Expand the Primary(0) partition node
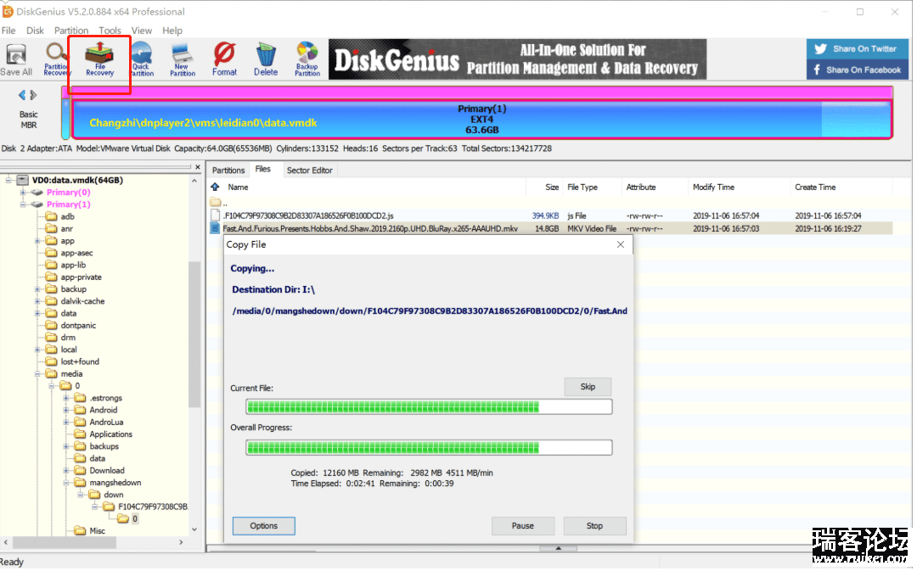This screenshot has width=917, height=571. (23, 193)
